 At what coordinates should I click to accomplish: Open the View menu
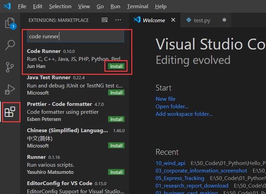pos(84,7)
